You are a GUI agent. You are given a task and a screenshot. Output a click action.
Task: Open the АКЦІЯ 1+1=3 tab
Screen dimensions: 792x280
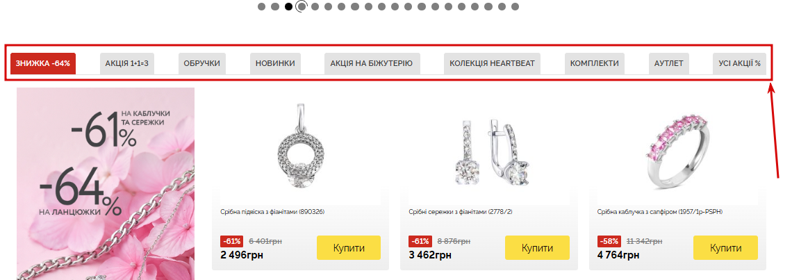(126, 64)
